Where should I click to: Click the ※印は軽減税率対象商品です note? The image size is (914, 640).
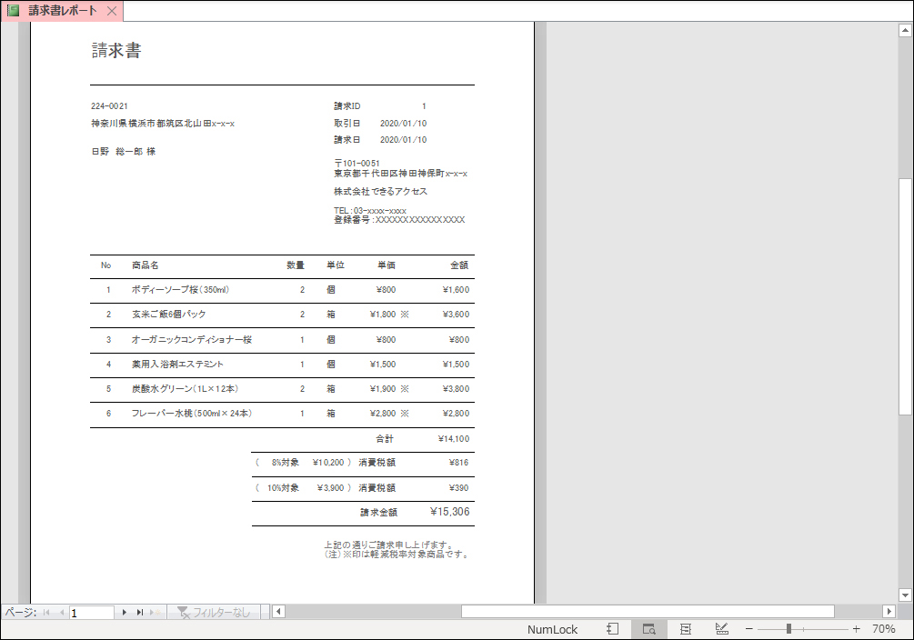tap(397, 555)
